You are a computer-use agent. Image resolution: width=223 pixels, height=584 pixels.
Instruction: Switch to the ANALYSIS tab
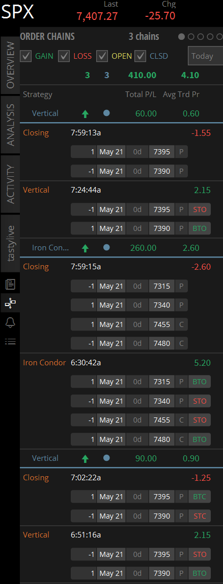tap(10, 125)
